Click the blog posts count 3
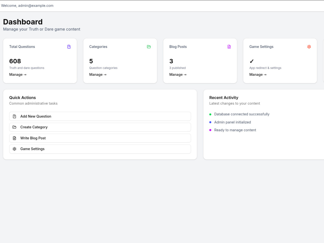324x243 pixels. pos(171,61)
